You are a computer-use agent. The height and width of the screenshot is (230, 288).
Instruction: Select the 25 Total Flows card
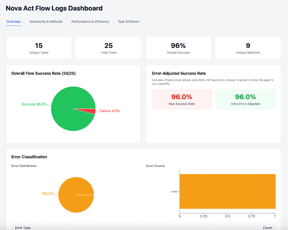(x=108, y=48)
